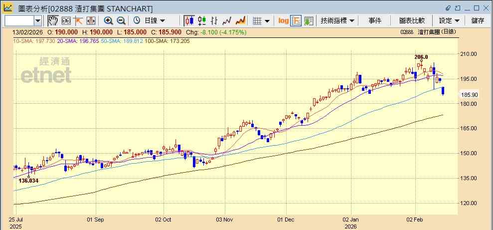This screenshot has height=230, width=493.
Task: Click the 02 Oct date axis label
Action: coord(163,220)
